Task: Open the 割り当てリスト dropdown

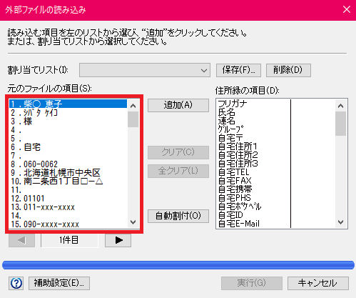Action: (145, 70)
